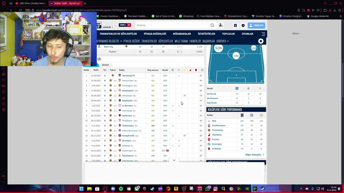Open the Opera menu logo
This screenshot has height=193, width=344.
[x=4, y=3]
